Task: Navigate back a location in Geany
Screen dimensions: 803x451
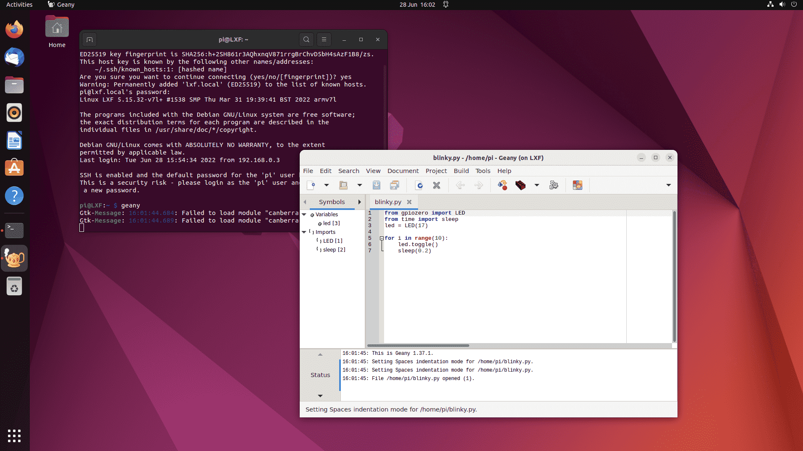Action: [460, 185]
